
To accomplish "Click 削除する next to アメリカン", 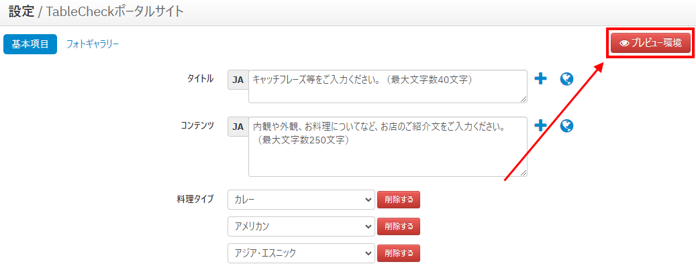I will click(x=399, y=226).
